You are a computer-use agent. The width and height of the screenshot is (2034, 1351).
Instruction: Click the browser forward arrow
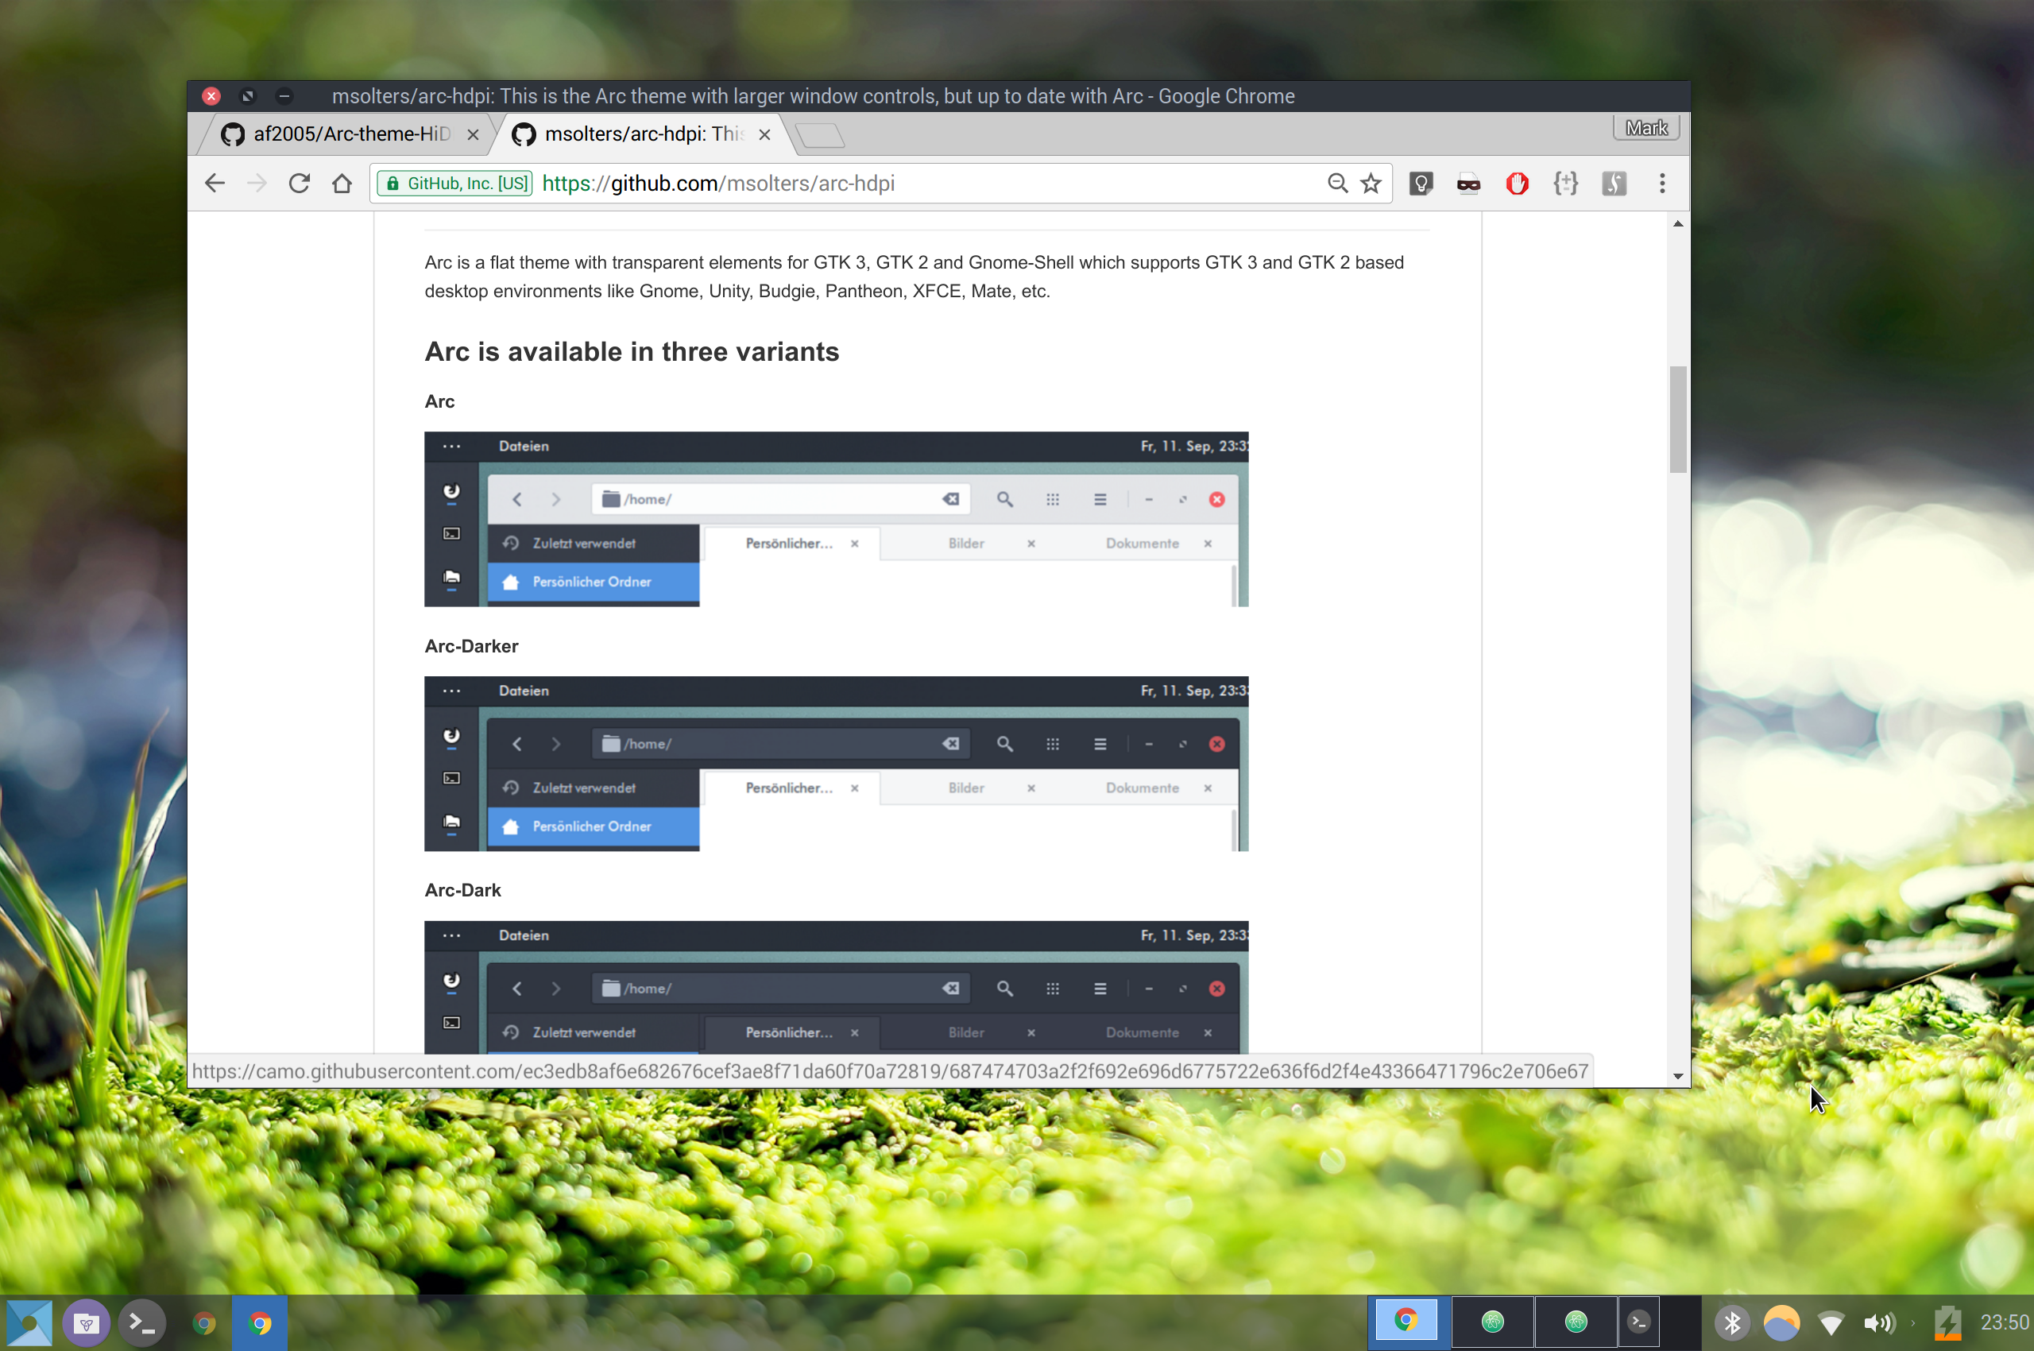[x=257, y=184]
